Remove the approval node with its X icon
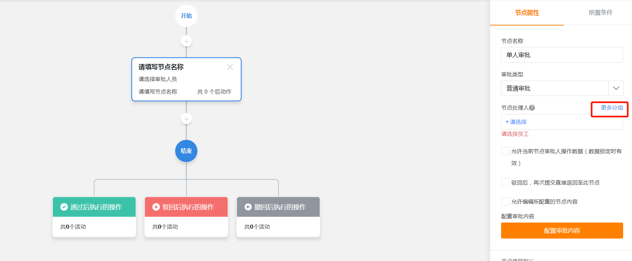Screen dimensions: 632x261 230,67
